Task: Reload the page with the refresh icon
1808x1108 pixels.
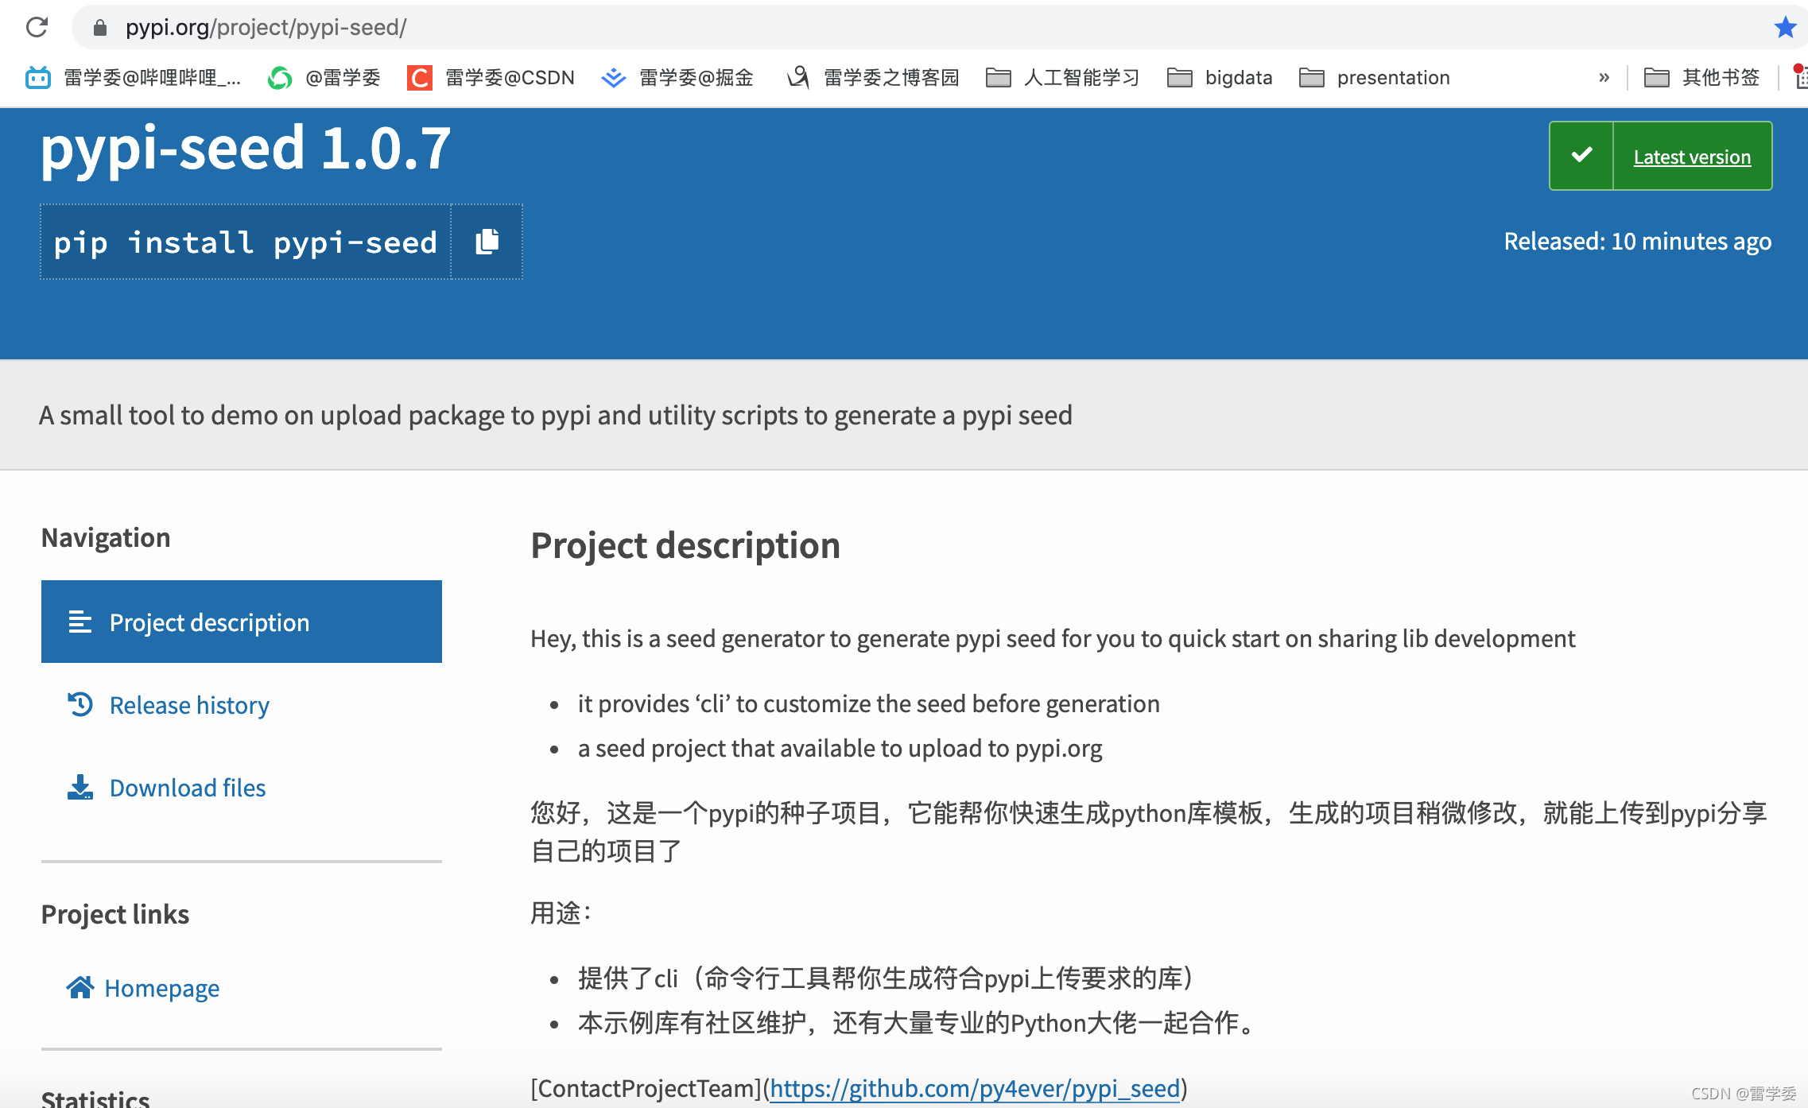Action: click(37, 27)
